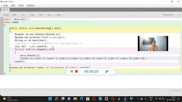182x102 pixels.
Task: Open Opera browser from taskbar
Action: (113, 99)
